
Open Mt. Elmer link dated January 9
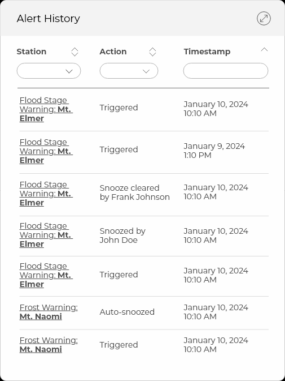tap(46, 151)
